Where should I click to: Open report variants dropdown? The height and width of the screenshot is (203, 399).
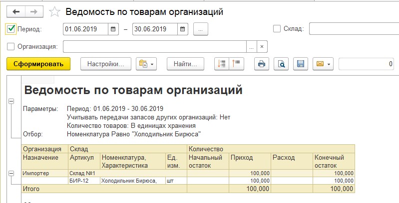(x=146, y=64)
